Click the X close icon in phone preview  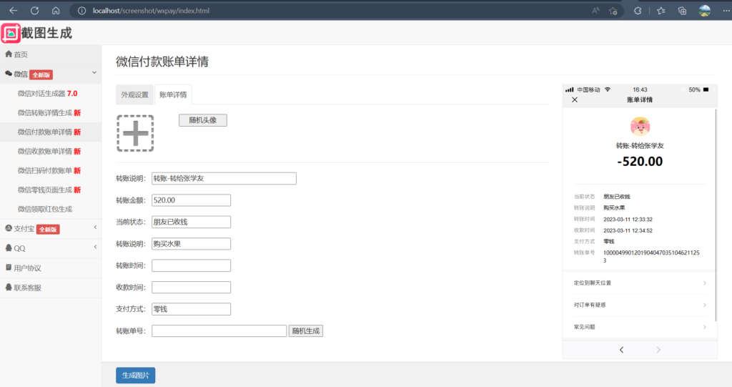coord(574,99)
